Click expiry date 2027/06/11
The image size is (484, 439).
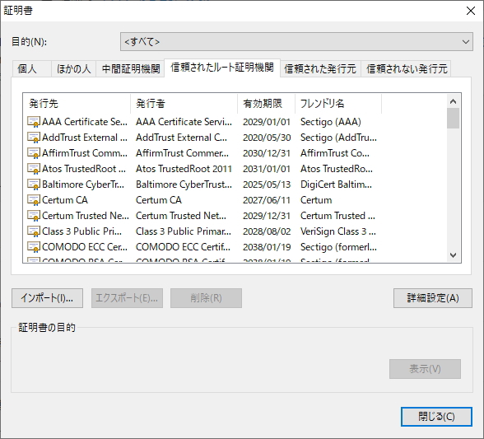(267, 200)
